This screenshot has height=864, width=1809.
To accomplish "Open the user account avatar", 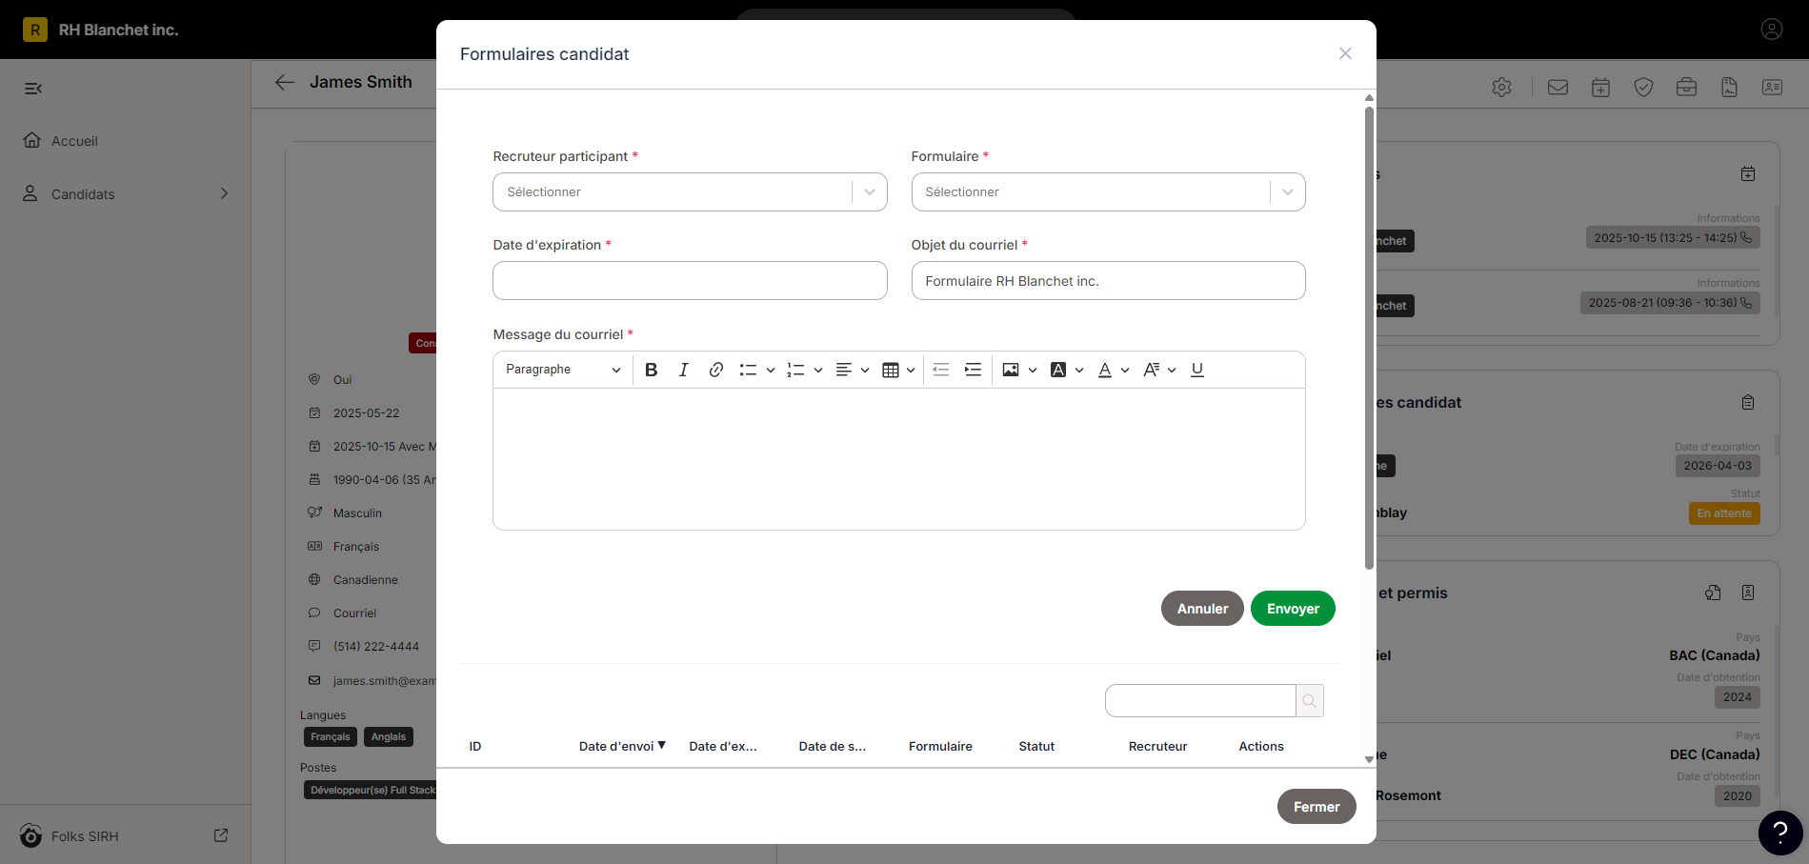I will click(x=1772, y=30).
